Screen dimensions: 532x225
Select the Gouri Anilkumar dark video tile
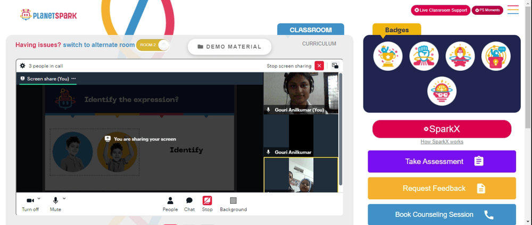point(301,136)
